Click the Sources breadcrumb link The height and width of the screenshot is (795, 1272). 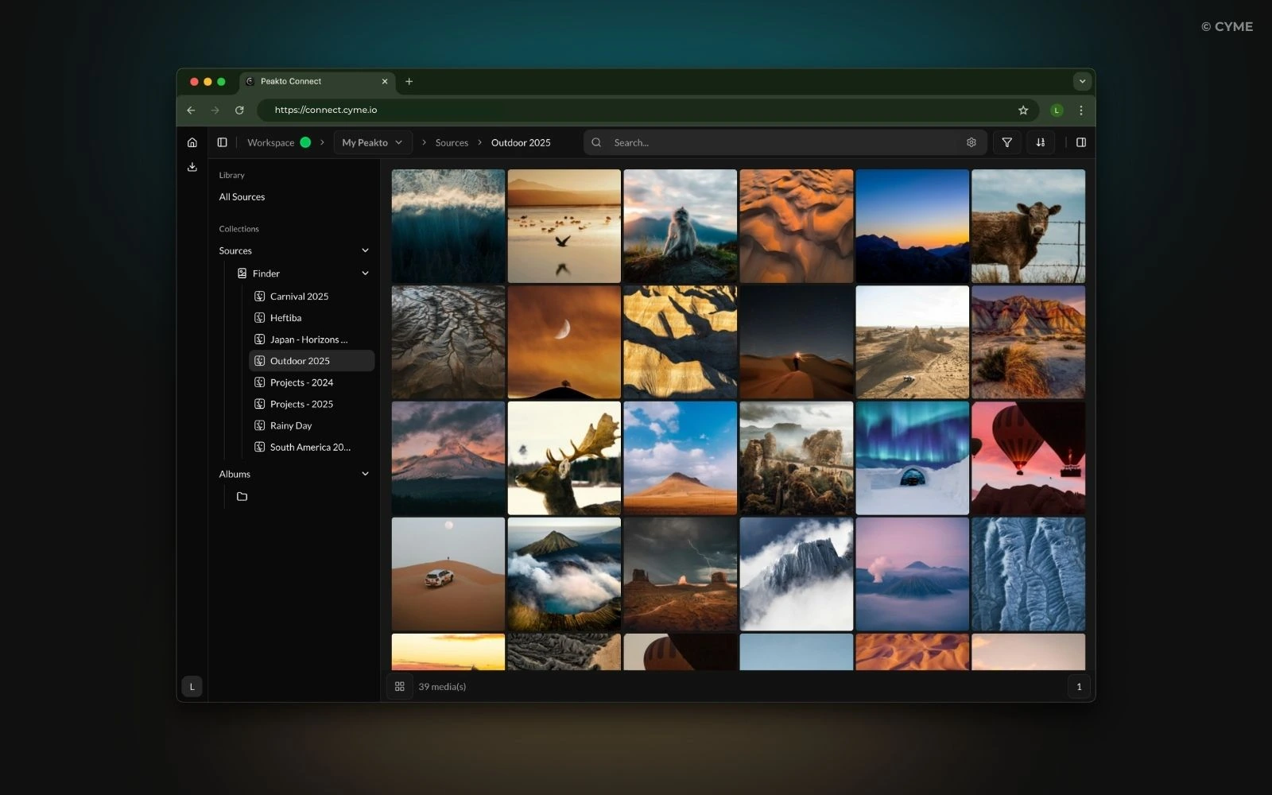pos(452,142)
